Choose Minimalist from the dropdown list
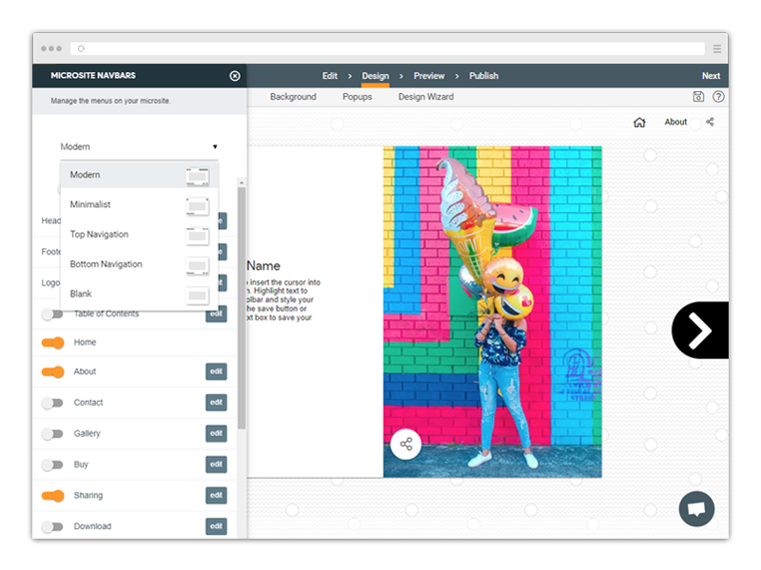761x570 pixels. 139,204
